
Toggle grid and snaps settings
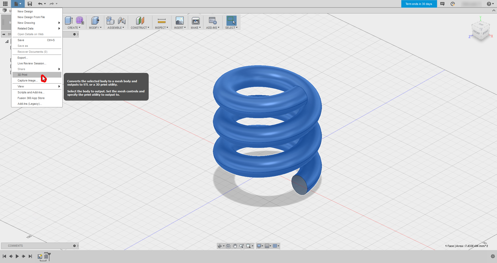coord(268,246)
